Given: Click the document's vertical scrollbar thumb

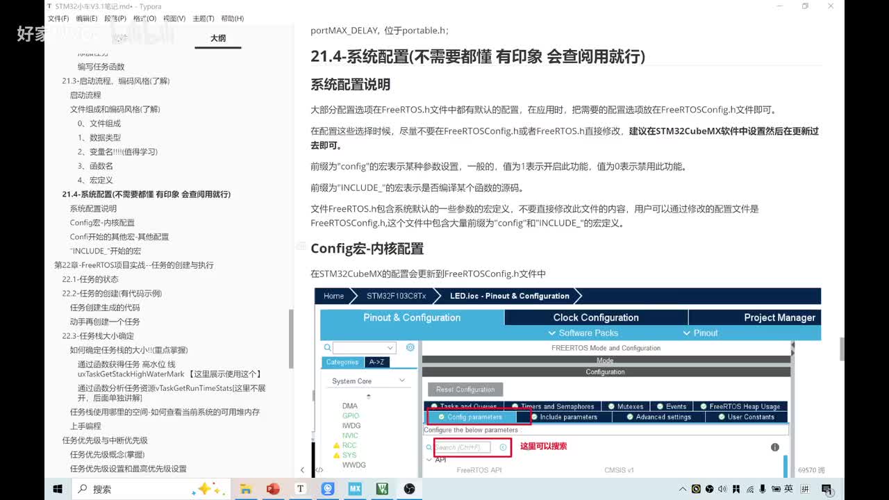Looking at the screenshot, I should pyautogui.click(x=842, y=349).
